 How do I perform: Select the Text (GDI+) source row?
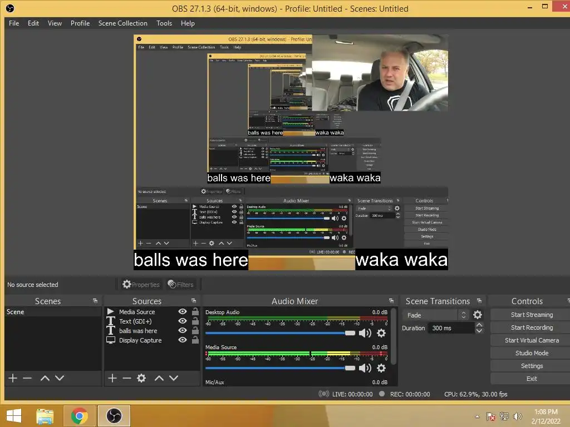pyautogui.click(x=152, y=321)
